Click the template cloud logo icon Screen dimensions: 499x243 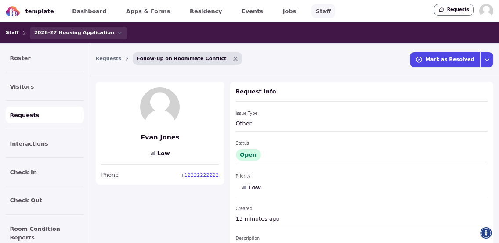click(x=13, y=11)
